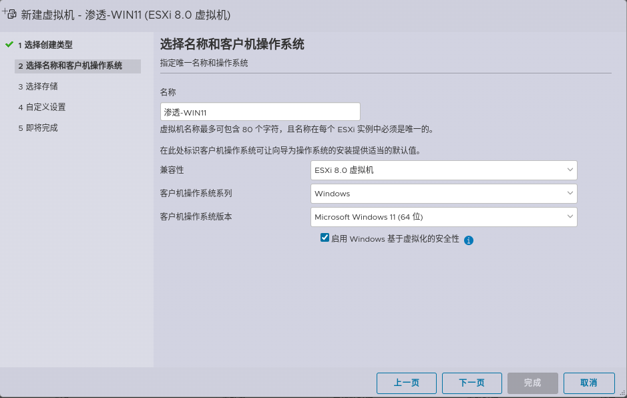
Task: Click the heading 选择名称和客户机操作系统
Action: click(232, 44)
